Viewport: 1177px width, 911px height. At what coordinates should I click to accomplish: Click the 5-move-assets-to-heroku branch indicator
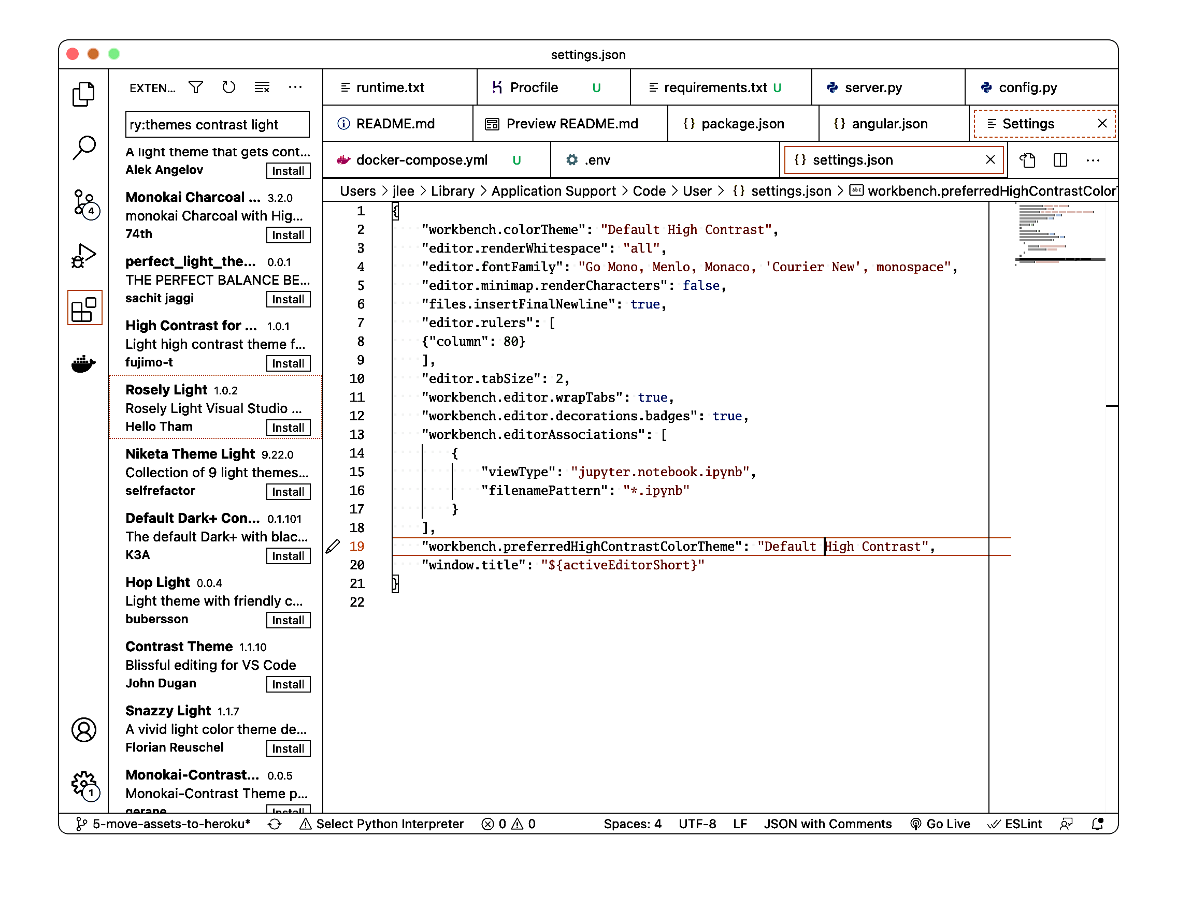[x=164, y=824]
